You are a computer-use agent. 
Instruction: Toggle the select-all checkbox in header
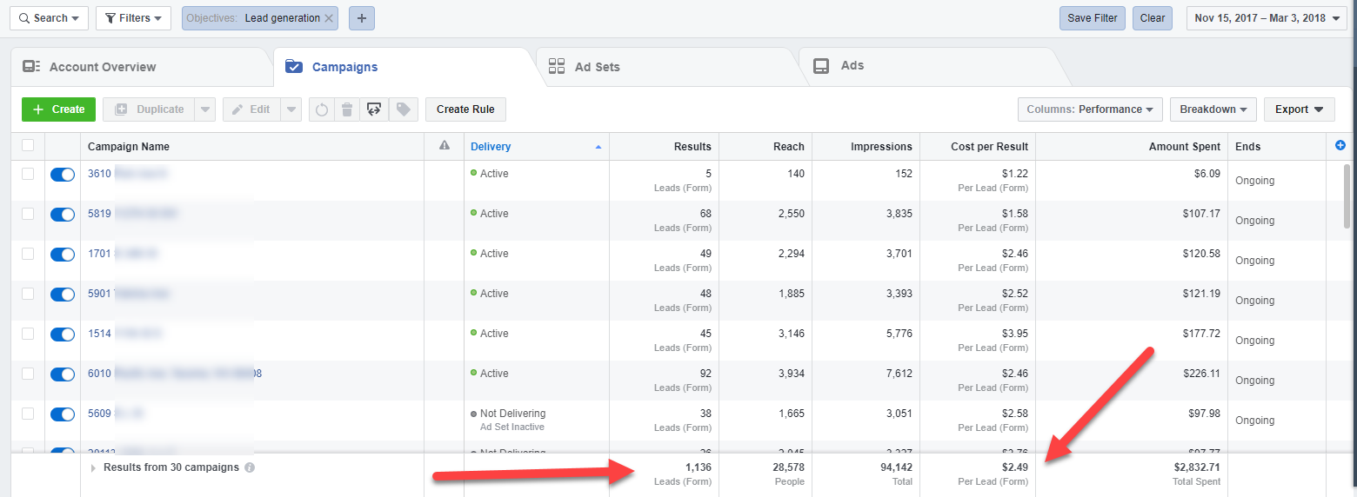28,146
